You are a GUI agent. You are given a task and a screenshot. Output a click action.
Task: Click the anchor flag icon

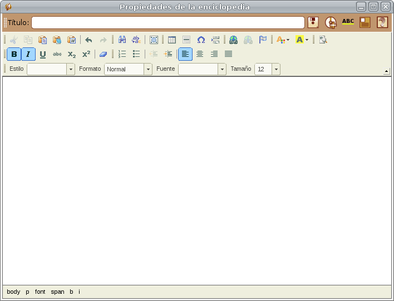pos(263,40)
